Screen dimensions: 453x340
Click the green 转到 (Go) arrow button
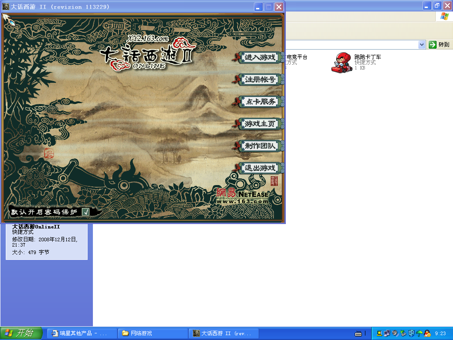(x=433, y=45)
